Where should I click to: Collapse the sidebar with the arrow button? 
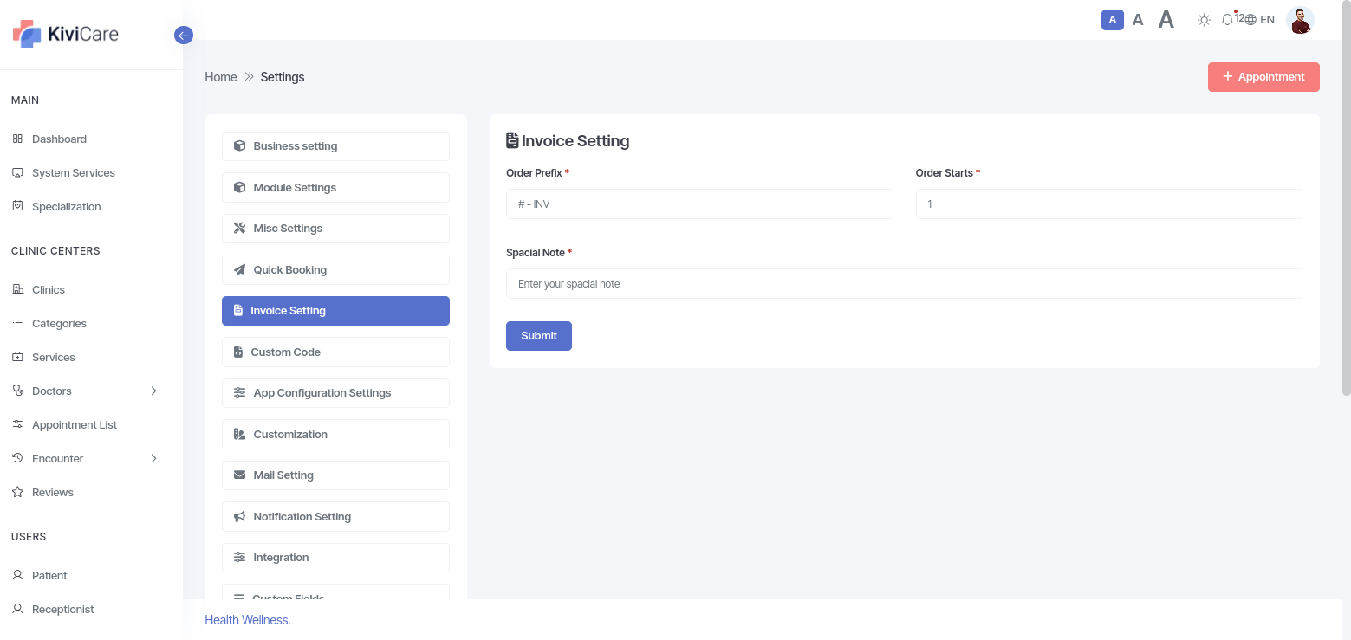coord(183,36)
